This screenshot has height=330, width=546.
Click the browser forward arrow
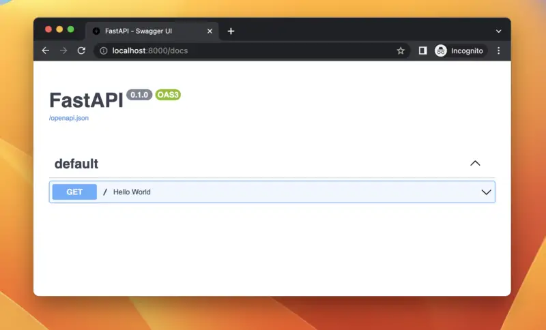(x=63, y=50)
